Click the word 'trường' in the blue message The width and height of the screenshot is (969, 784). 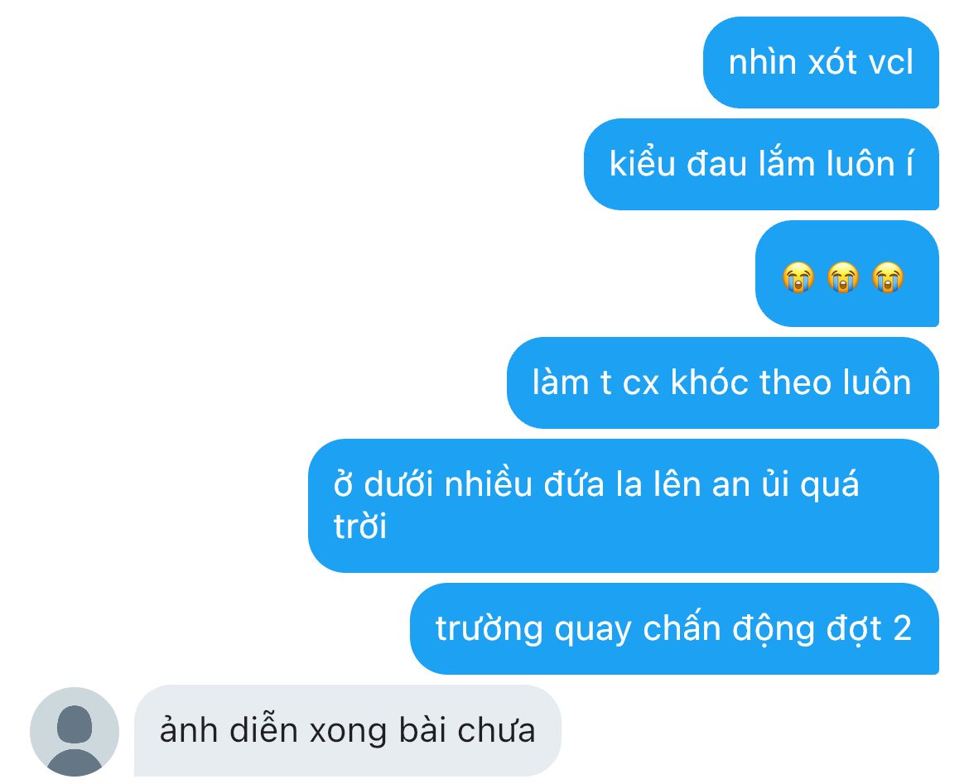pos(489,629)
